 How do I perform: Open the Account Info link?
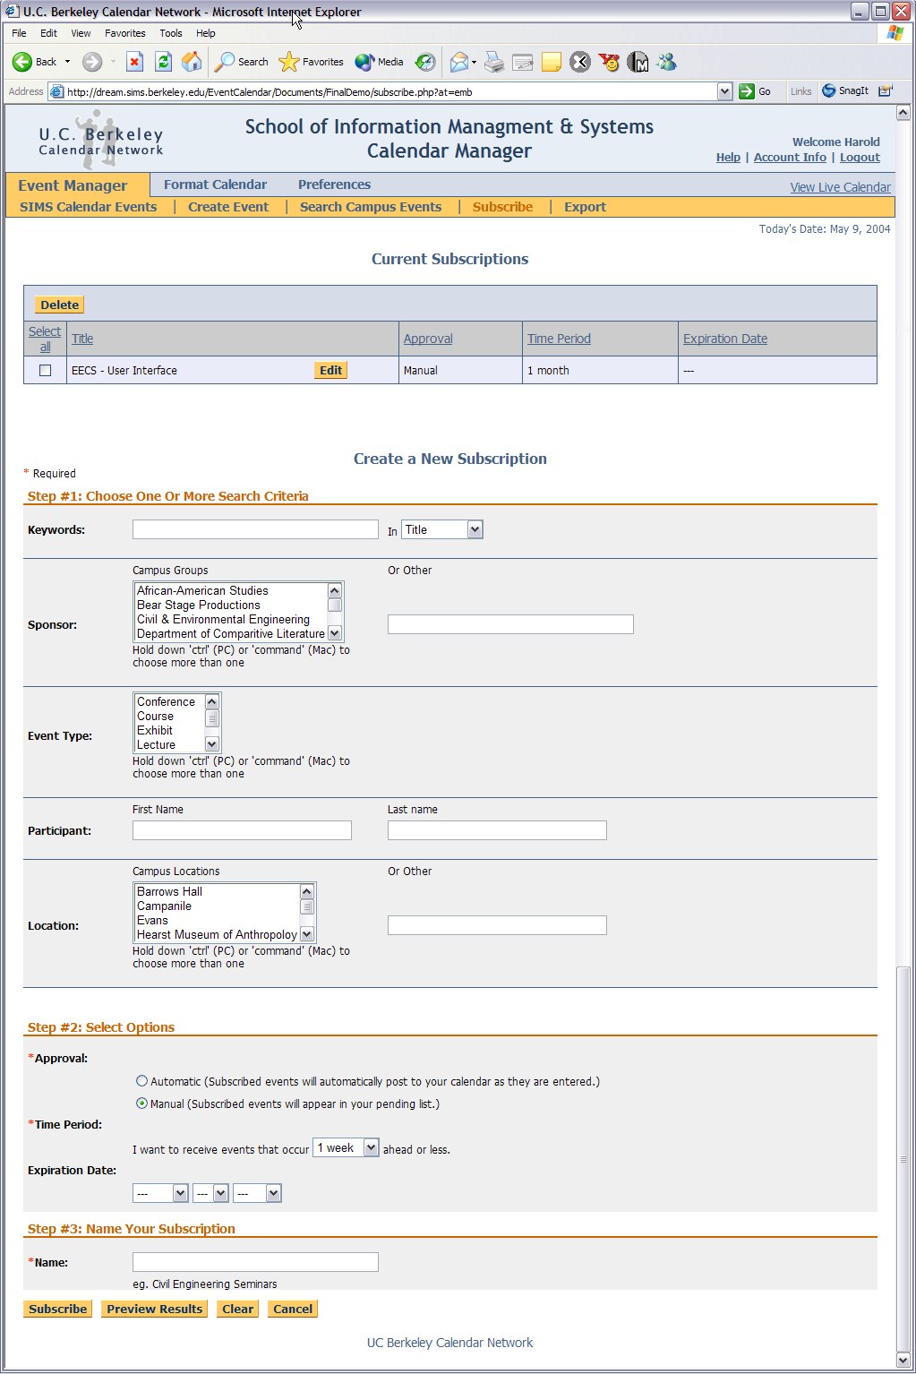pyautogui.click(x=790, y=157)
